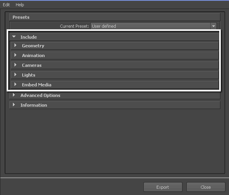Click the Animation label
The height and width of the screenshot is (195, 229).
(34, 55)
